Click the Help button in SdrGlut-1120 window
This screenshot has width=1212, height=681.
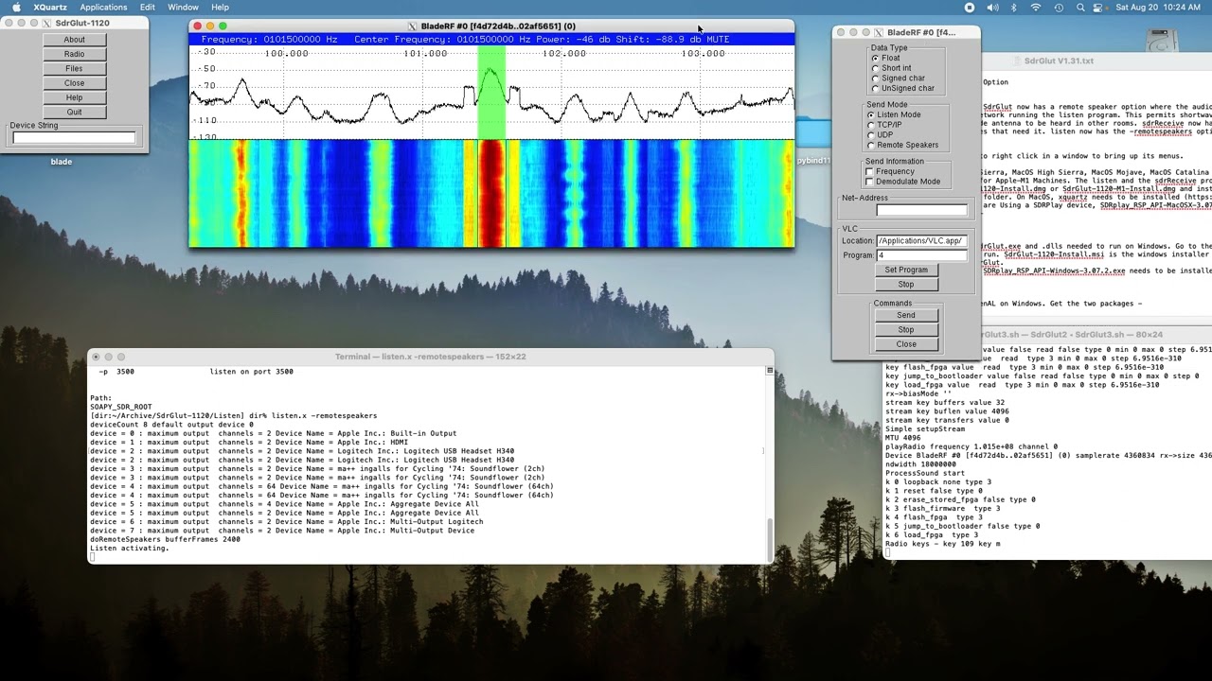tap(75, 97)
